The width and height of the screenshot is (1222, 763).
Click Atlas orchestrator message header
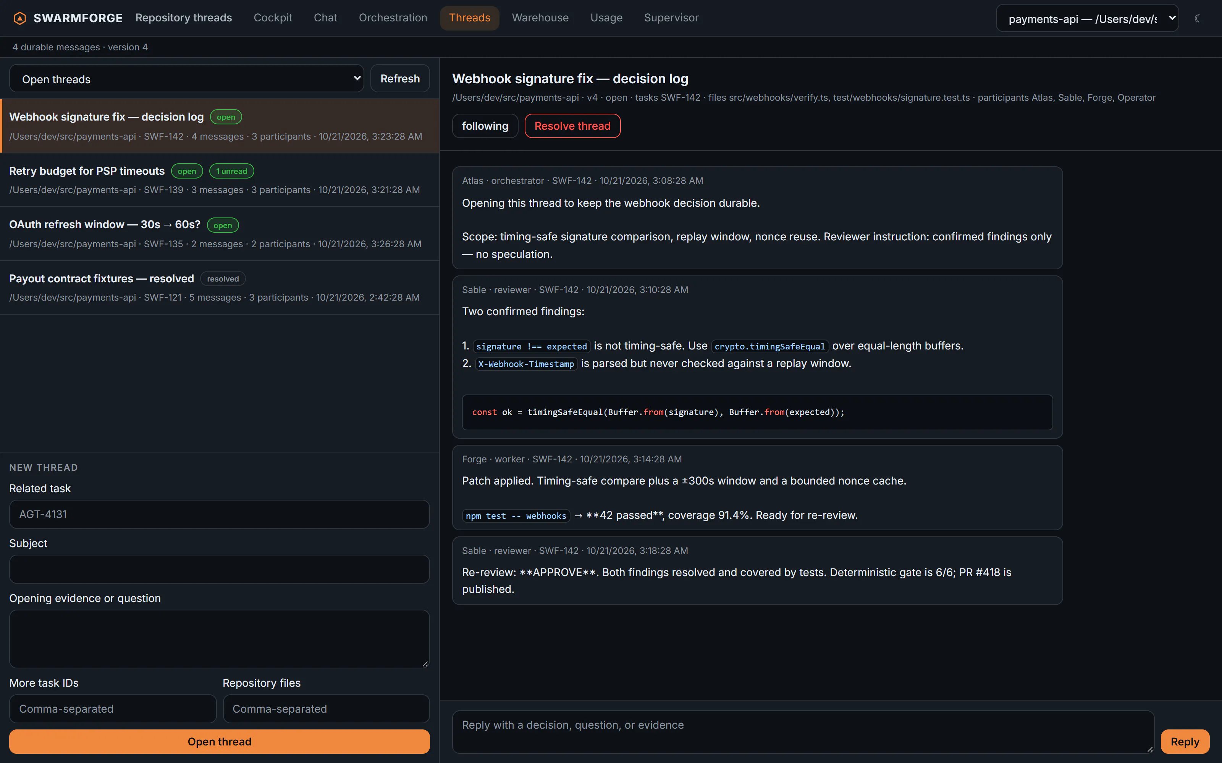pos(582,181)
